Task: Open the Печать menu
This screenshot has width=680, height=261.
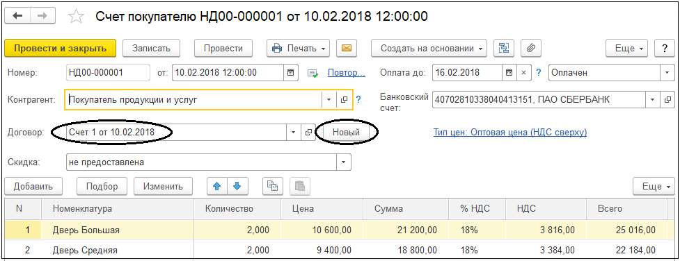Action: 299,48
